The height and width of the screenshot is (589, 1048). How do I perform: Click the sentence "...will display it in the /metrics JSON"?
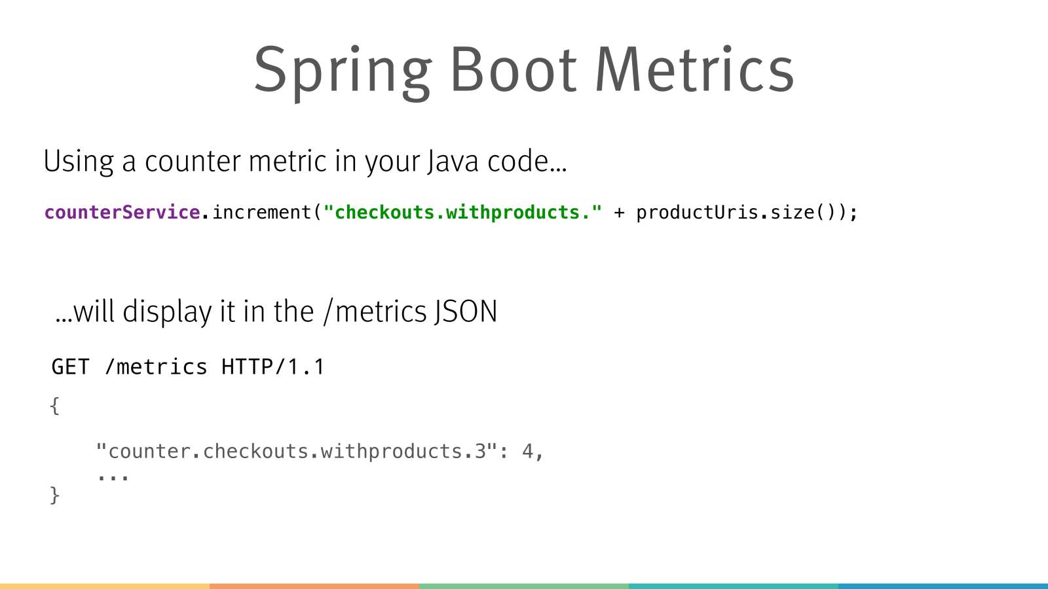(276, 312)
